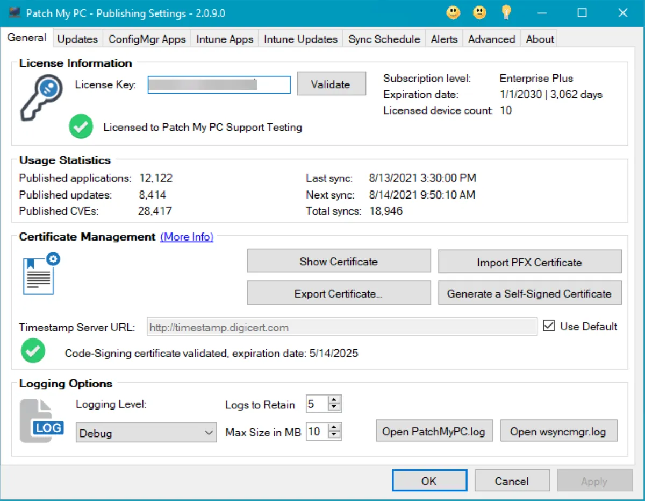Click the sad face feedback icon
645x501 pixels.
point(479,13)
